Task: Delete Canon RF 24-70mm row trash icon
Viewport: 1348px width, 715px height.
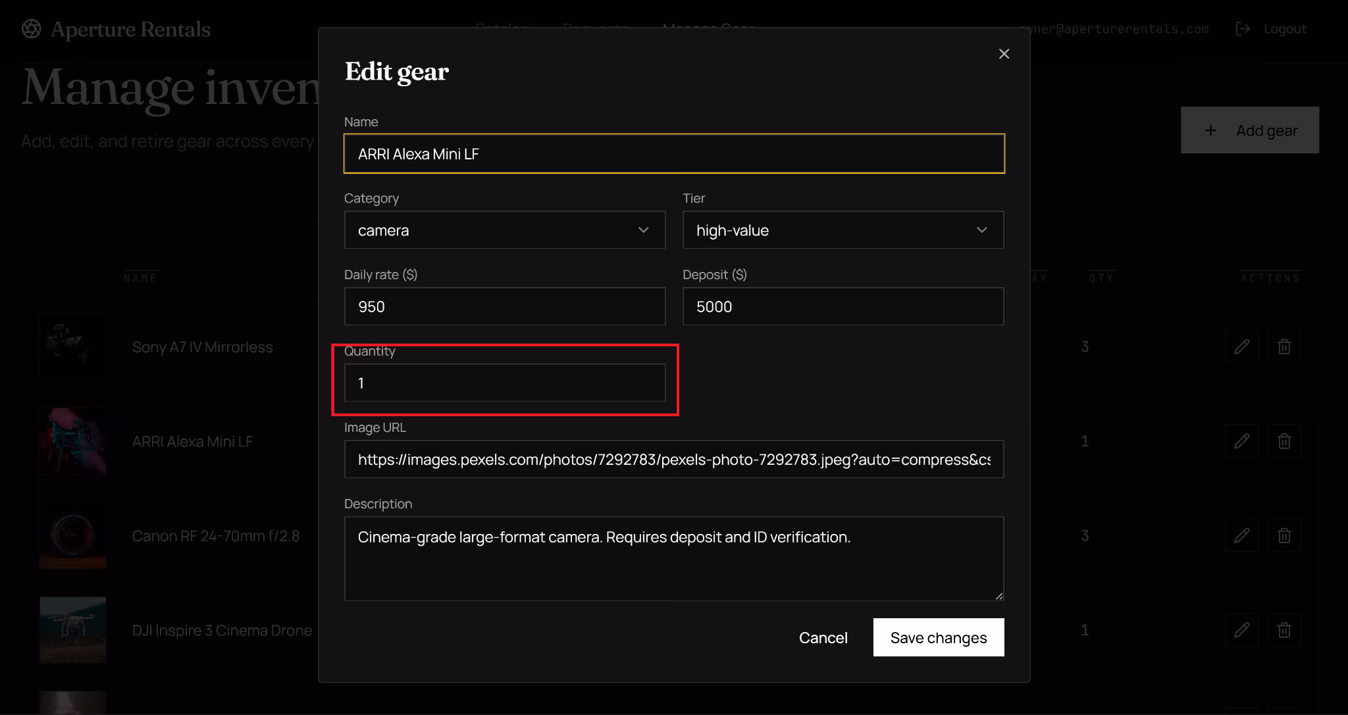Action: (1284, 536)
